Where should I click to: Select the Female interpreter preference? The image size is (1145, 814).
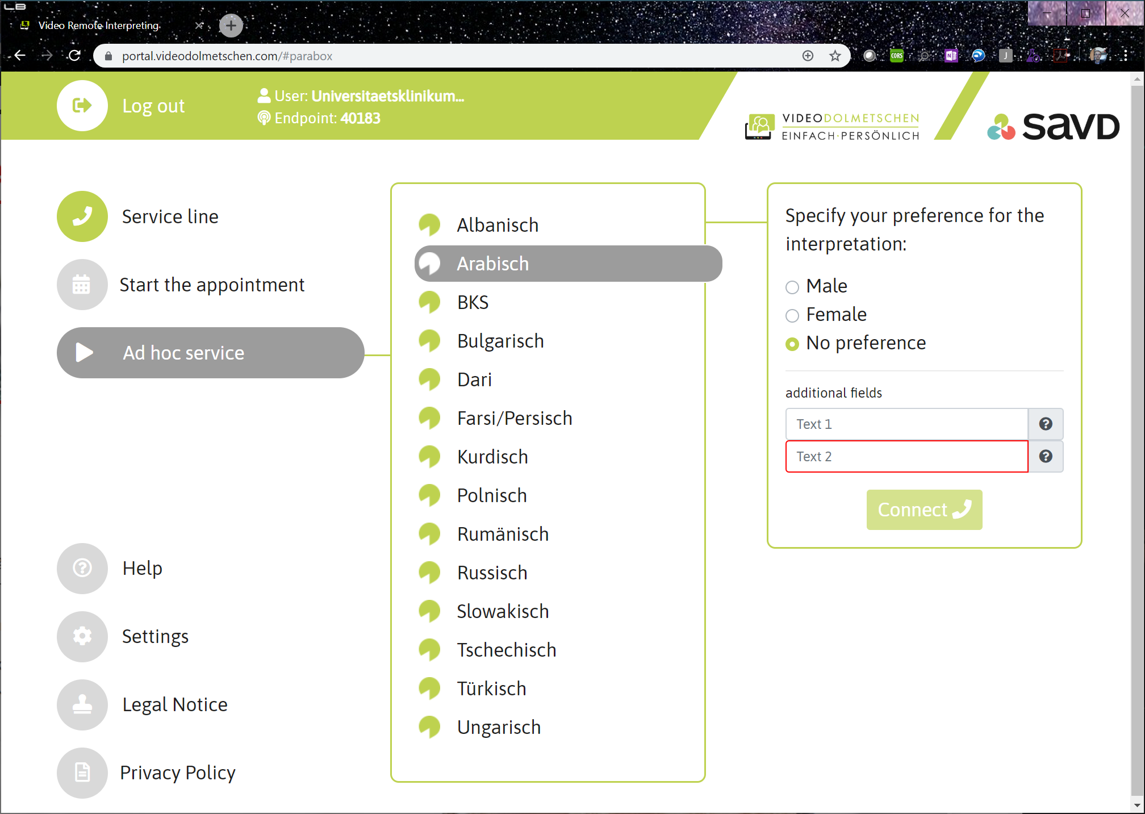point(792,315)
